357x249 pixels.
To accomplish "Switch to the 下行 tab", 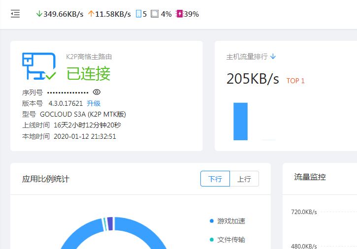I will 215,179.
